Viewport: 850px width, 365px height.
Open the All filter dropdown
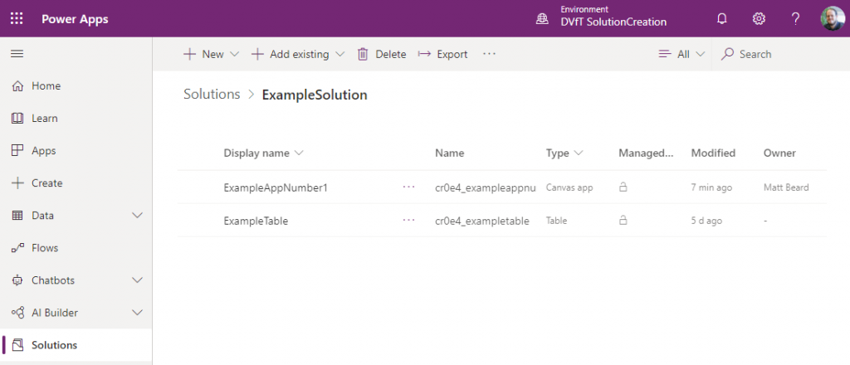coord(681,54)
